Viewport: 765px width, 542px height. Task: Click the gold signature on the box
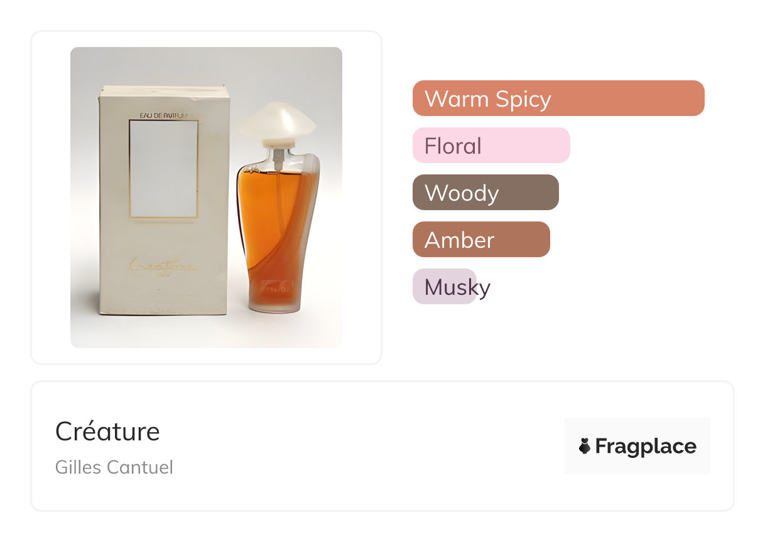coord(162,265)
